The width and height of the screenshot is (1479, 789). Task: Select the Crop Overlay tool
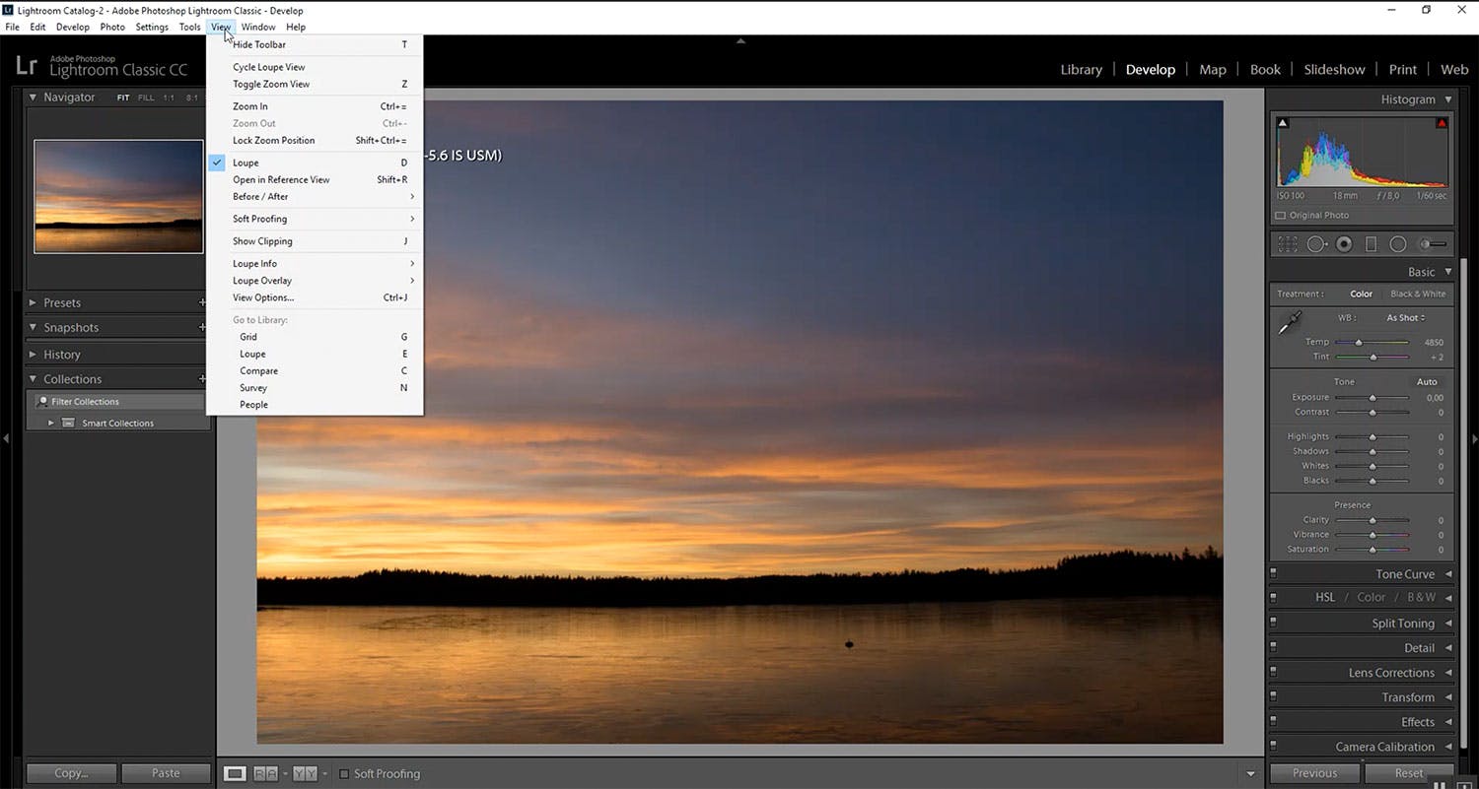click(1288, 244)
